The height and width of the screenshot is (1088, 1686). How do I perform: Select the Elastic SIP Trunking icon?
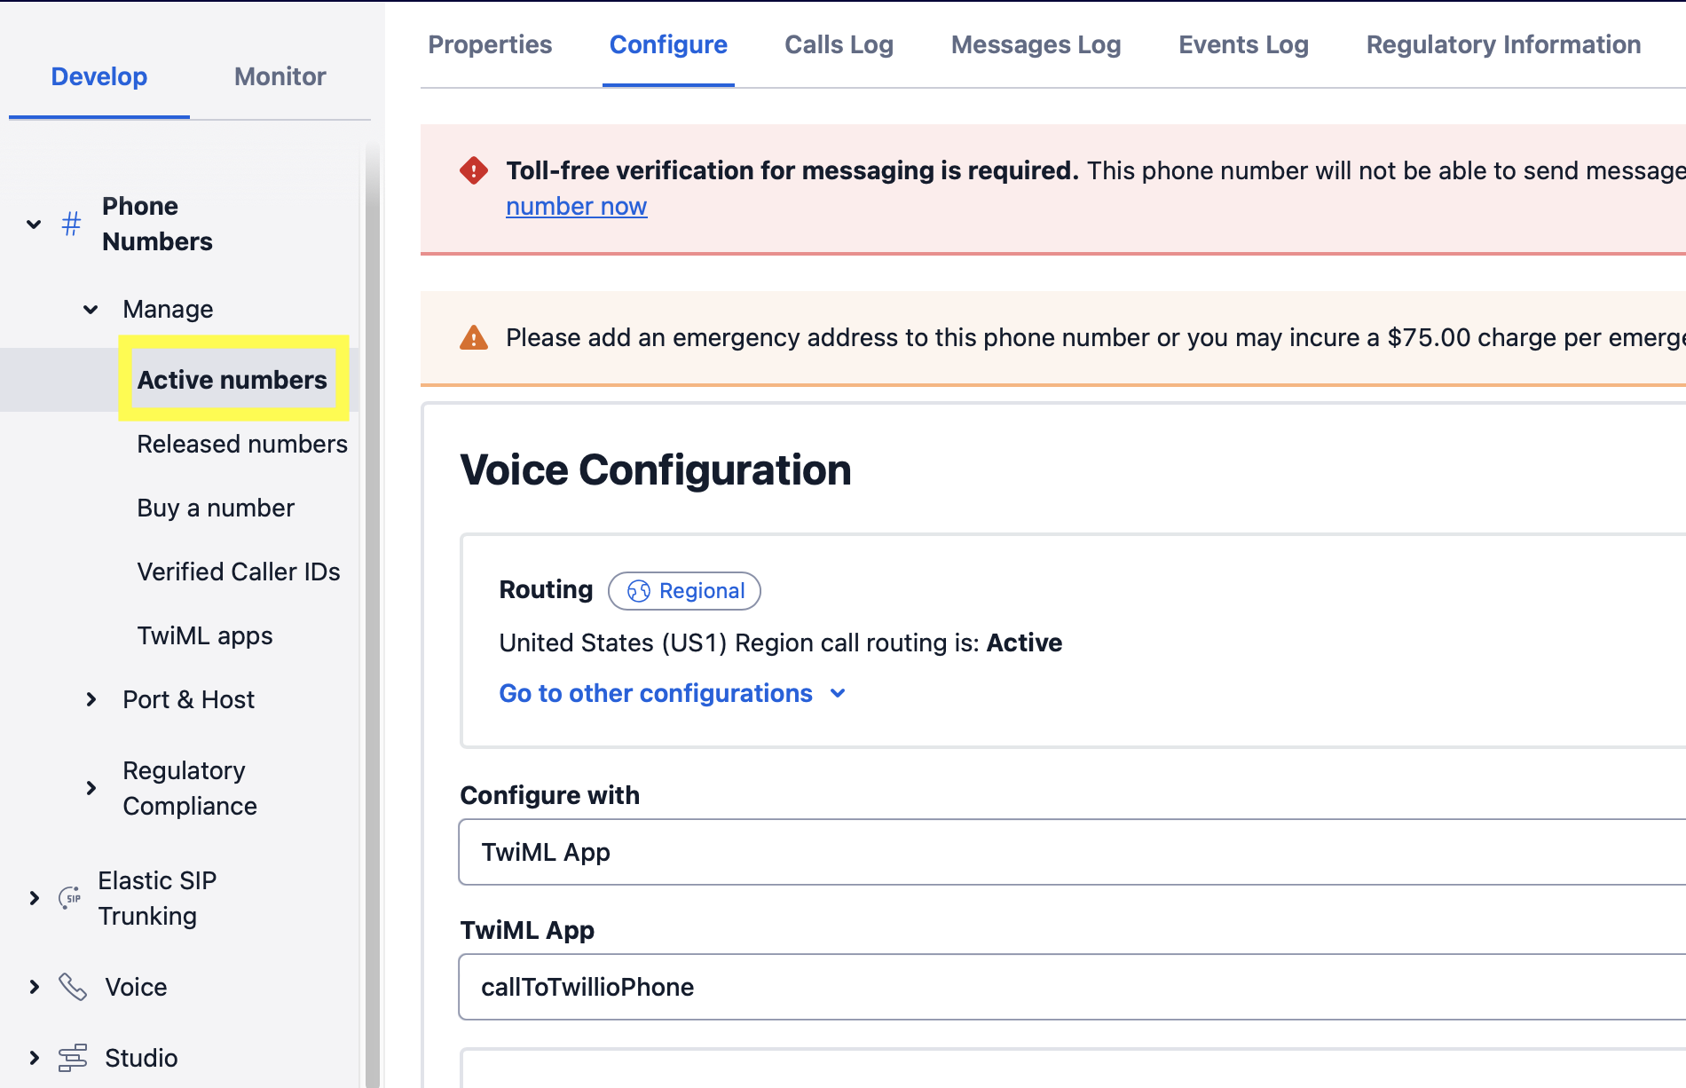[x=68, y=897]
